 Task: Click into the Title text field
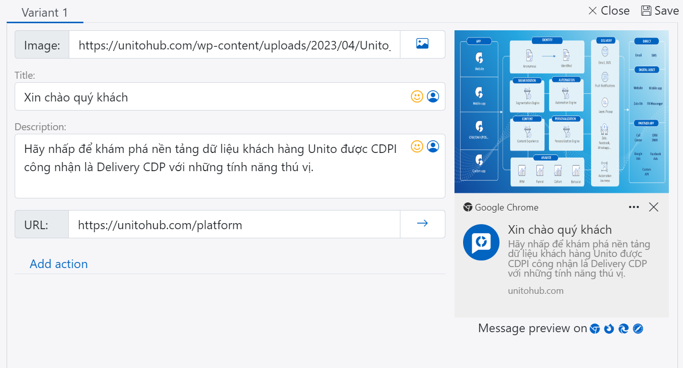coord(212,97)
